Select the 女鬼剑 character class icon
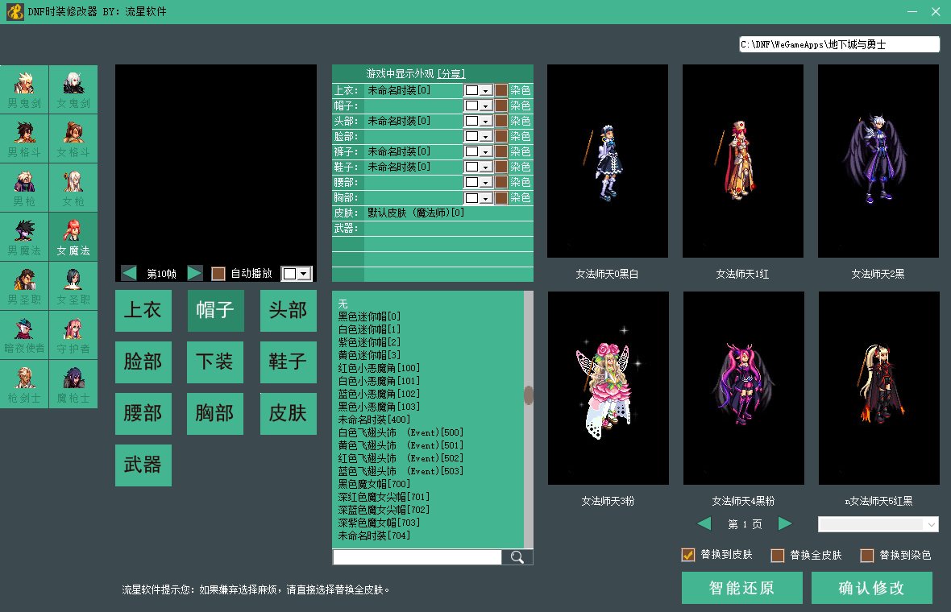This screenshot has height=612, width=951. [x=73, y=89]
